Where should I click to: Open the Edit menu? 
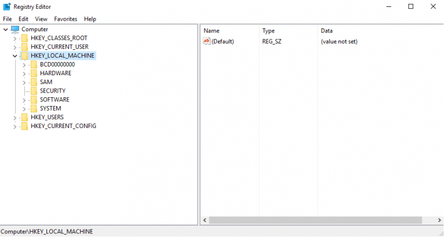23,19
